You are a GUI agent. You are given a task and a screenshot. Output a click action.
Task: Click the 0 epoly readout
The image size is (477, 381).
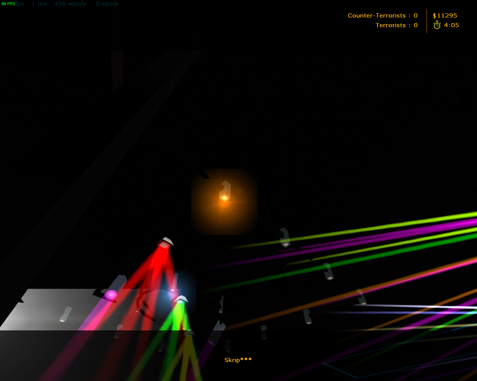click(107, 4)
